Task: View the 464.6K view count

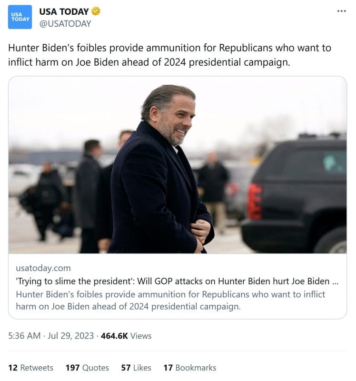Action: pyautogui.click(x=114, y=336)
